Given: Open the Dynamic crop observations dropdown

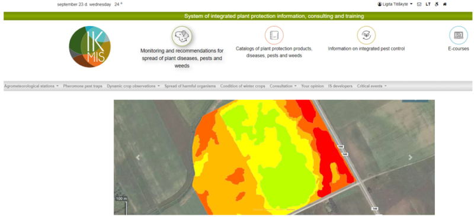Looking at the screenshot, I should [133, 86].
